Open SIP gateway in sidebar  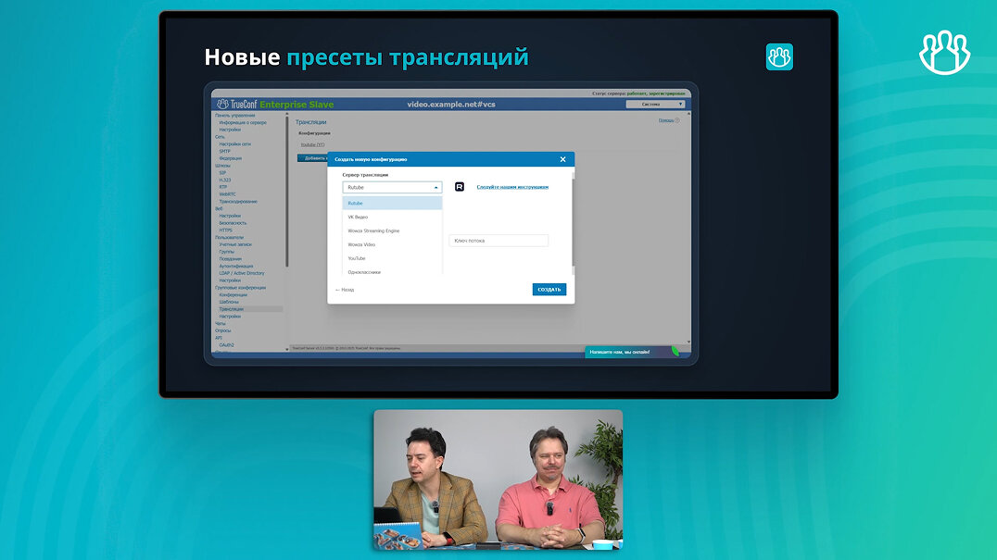pos(222,173)
